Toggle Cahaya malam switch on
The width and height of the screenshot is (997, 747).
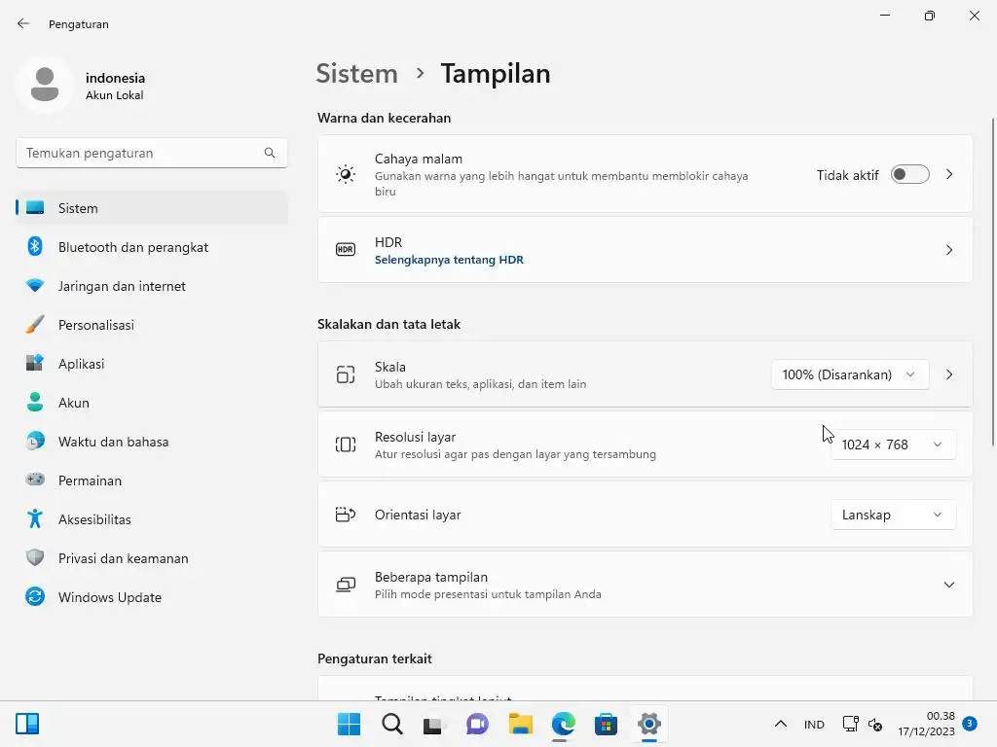pos(910,174)
